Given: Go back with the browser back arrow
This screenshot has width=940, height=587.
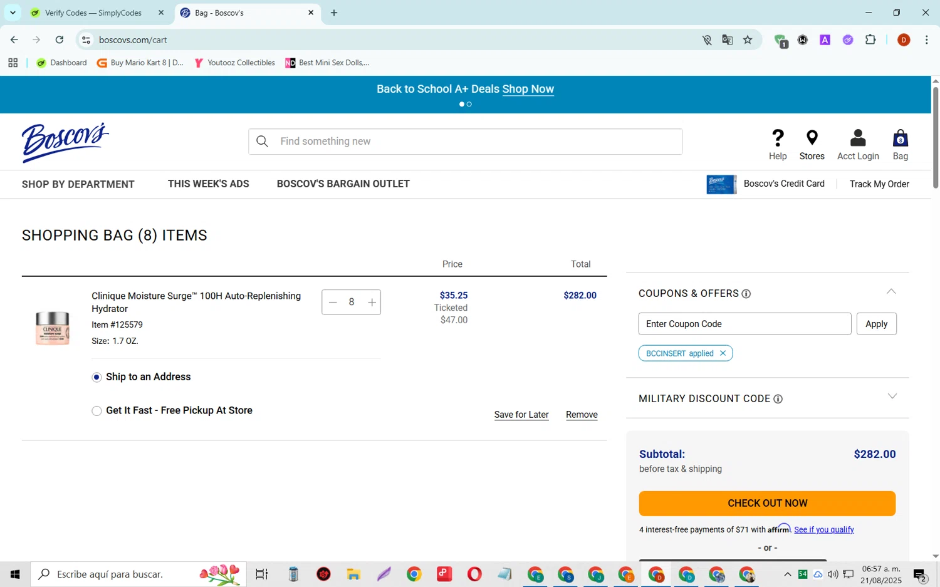Looking at the screenshot, I should click(x=14, y=40).
